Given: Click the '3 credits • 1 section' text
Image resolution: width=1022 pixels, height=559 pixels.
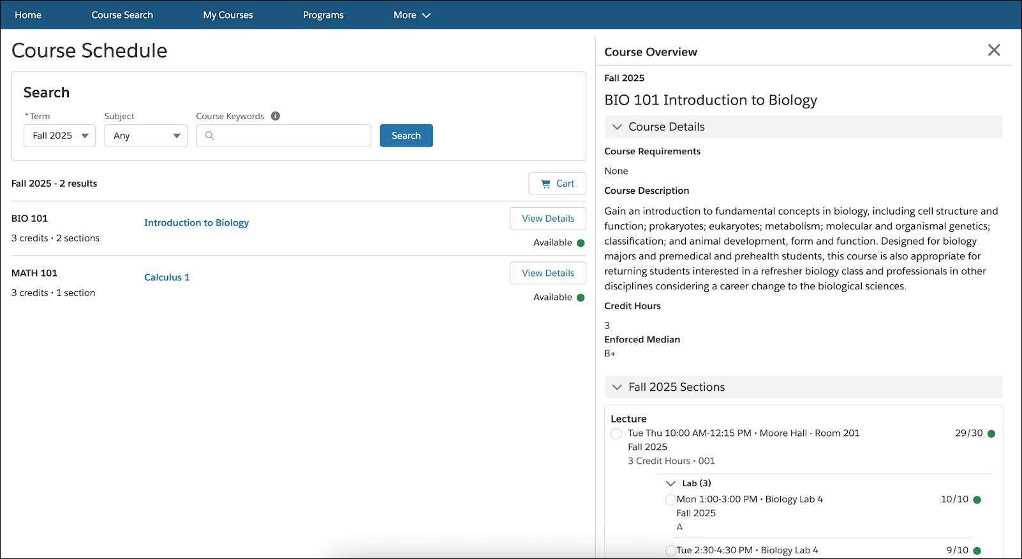Looking at the screenshot, I should (53, 293).
